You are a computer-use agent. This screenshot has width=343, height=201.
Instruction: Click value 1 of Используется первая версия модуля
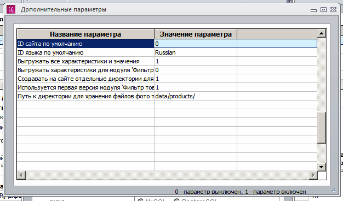click(196, 87)
